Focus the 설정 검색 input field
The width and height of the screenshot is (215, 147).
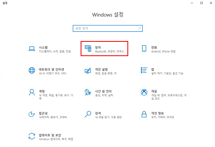108,28
